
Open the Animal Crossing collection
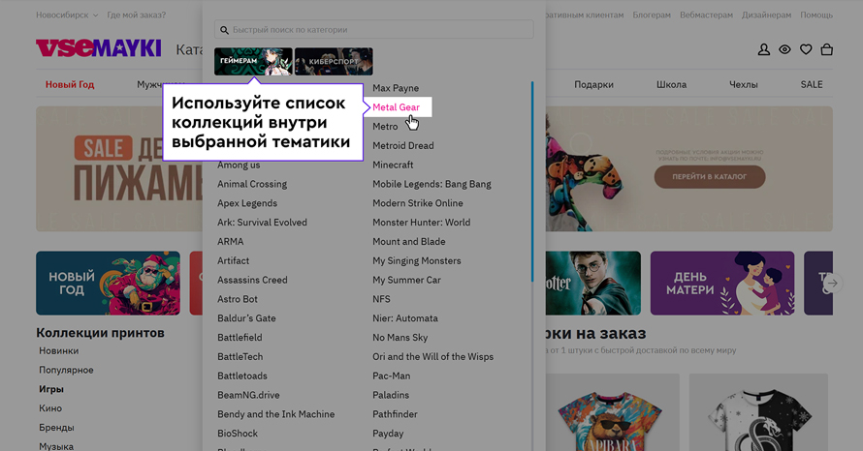252,184
